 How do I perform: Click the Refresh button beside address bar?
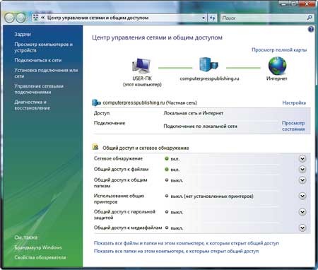click(x=212, y=18)
